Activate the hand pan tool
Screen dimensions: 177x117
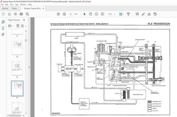pos(90,14)
